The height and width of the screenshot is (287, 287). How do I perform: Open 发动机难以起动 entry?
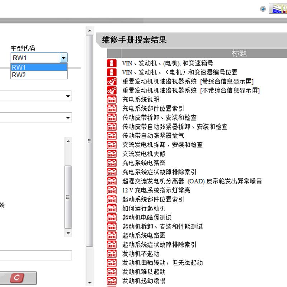144,272
